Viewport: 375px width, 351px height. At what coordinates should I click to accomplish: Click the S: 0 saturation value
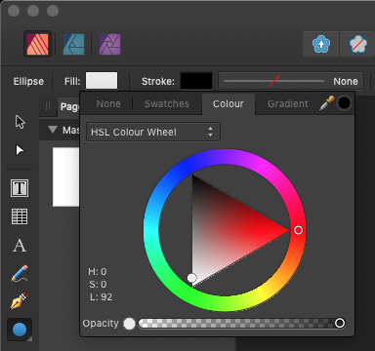pos(98,285)
